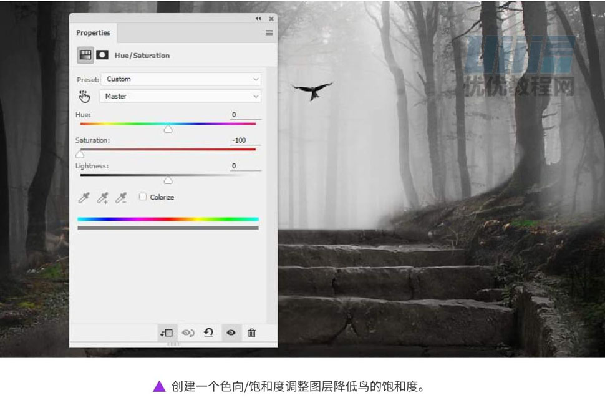The height and width of the screenshot is (403, 605).
Task: Enable the Colorize checkbox
Action: pyautogui.click(x=143, y=197)
